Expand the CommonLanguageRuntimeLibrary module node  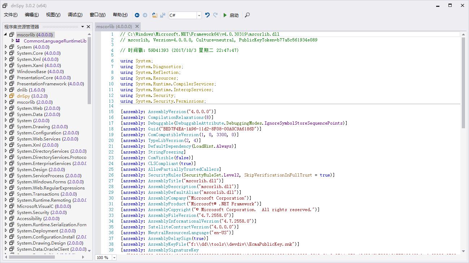coord(13,41)
